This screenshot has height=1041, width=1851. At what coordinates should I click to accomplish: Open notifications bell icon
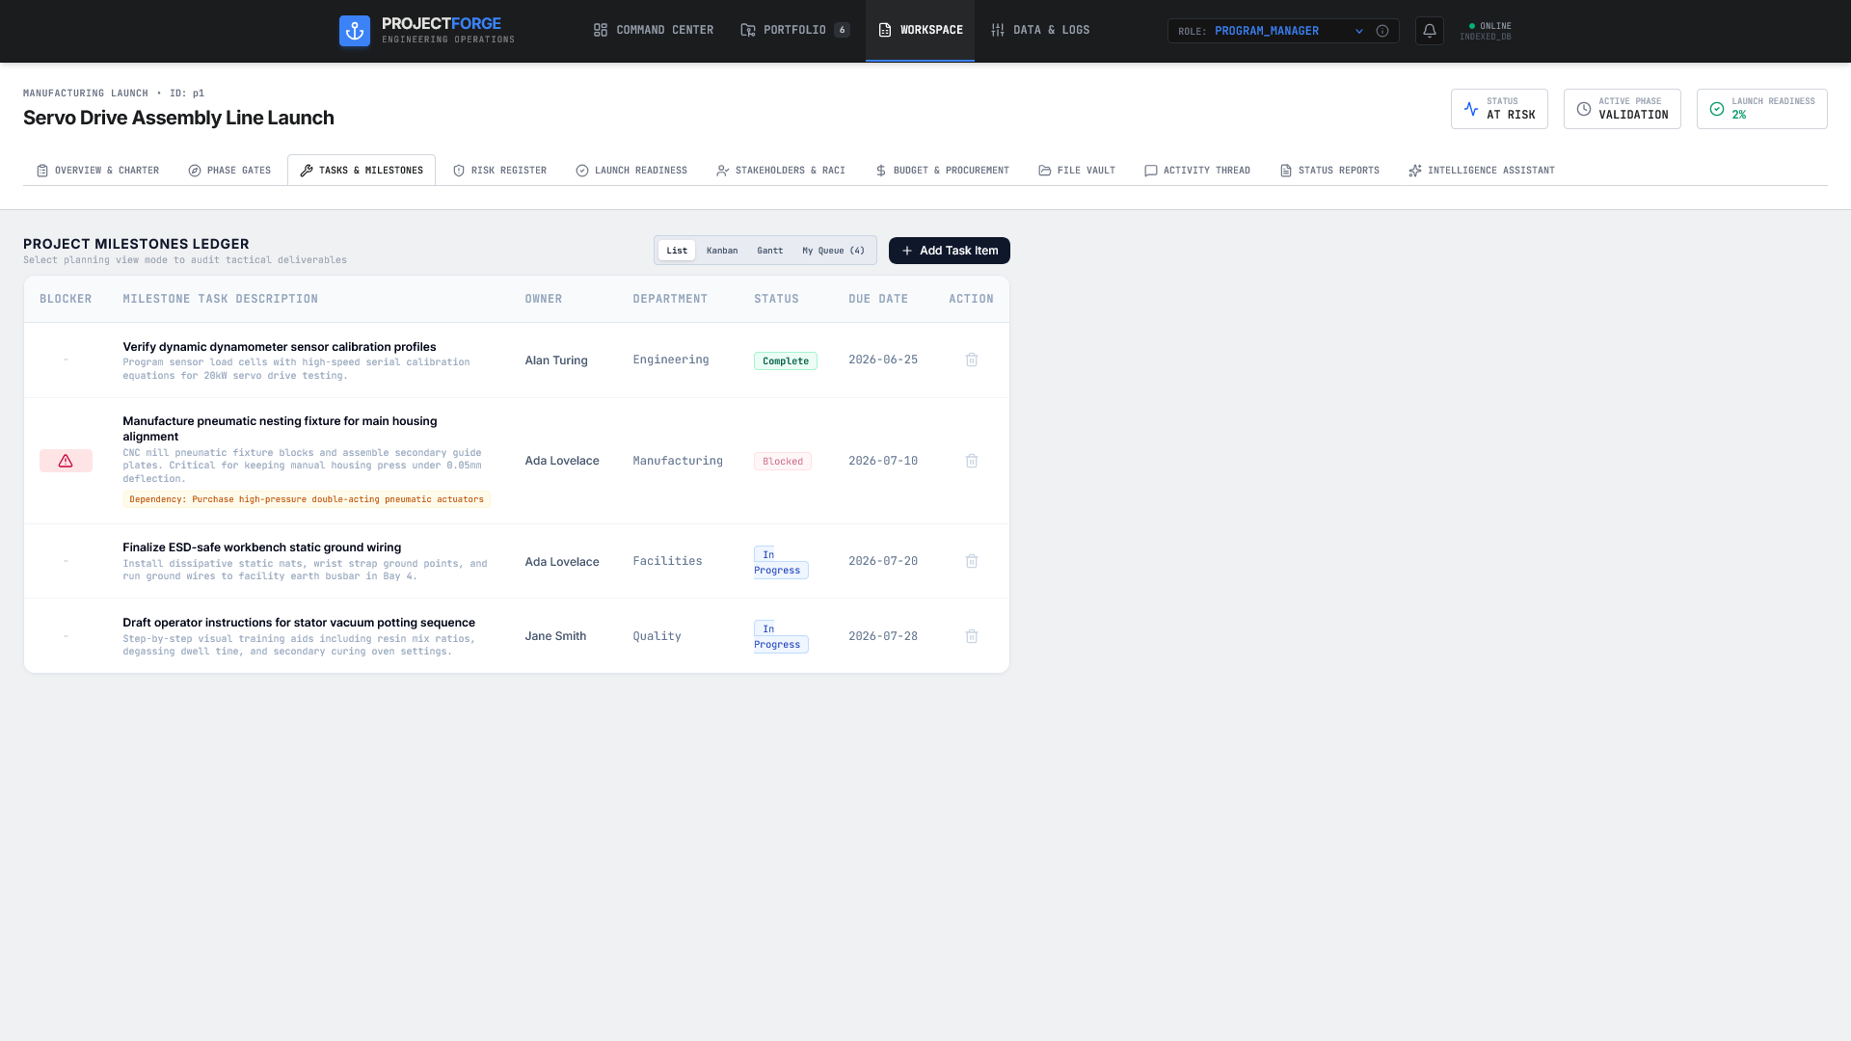coord(1430,31)
